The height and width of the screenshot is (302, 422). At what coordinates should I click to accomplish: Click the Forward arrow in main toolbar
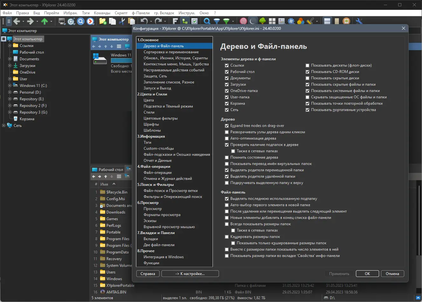[x=30, y=21]
